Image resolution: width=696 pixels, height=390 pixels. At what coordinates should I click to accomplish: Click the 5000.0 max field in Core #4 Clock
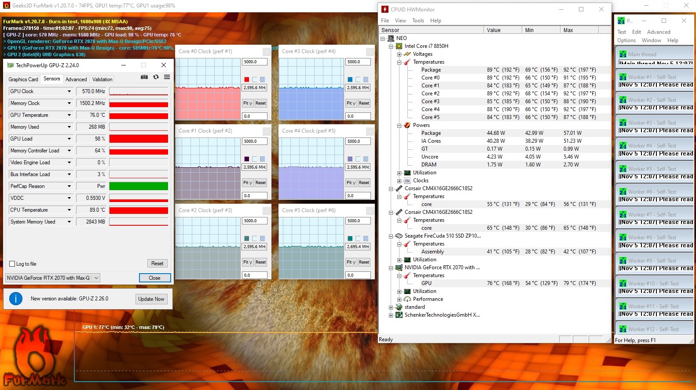358,141
